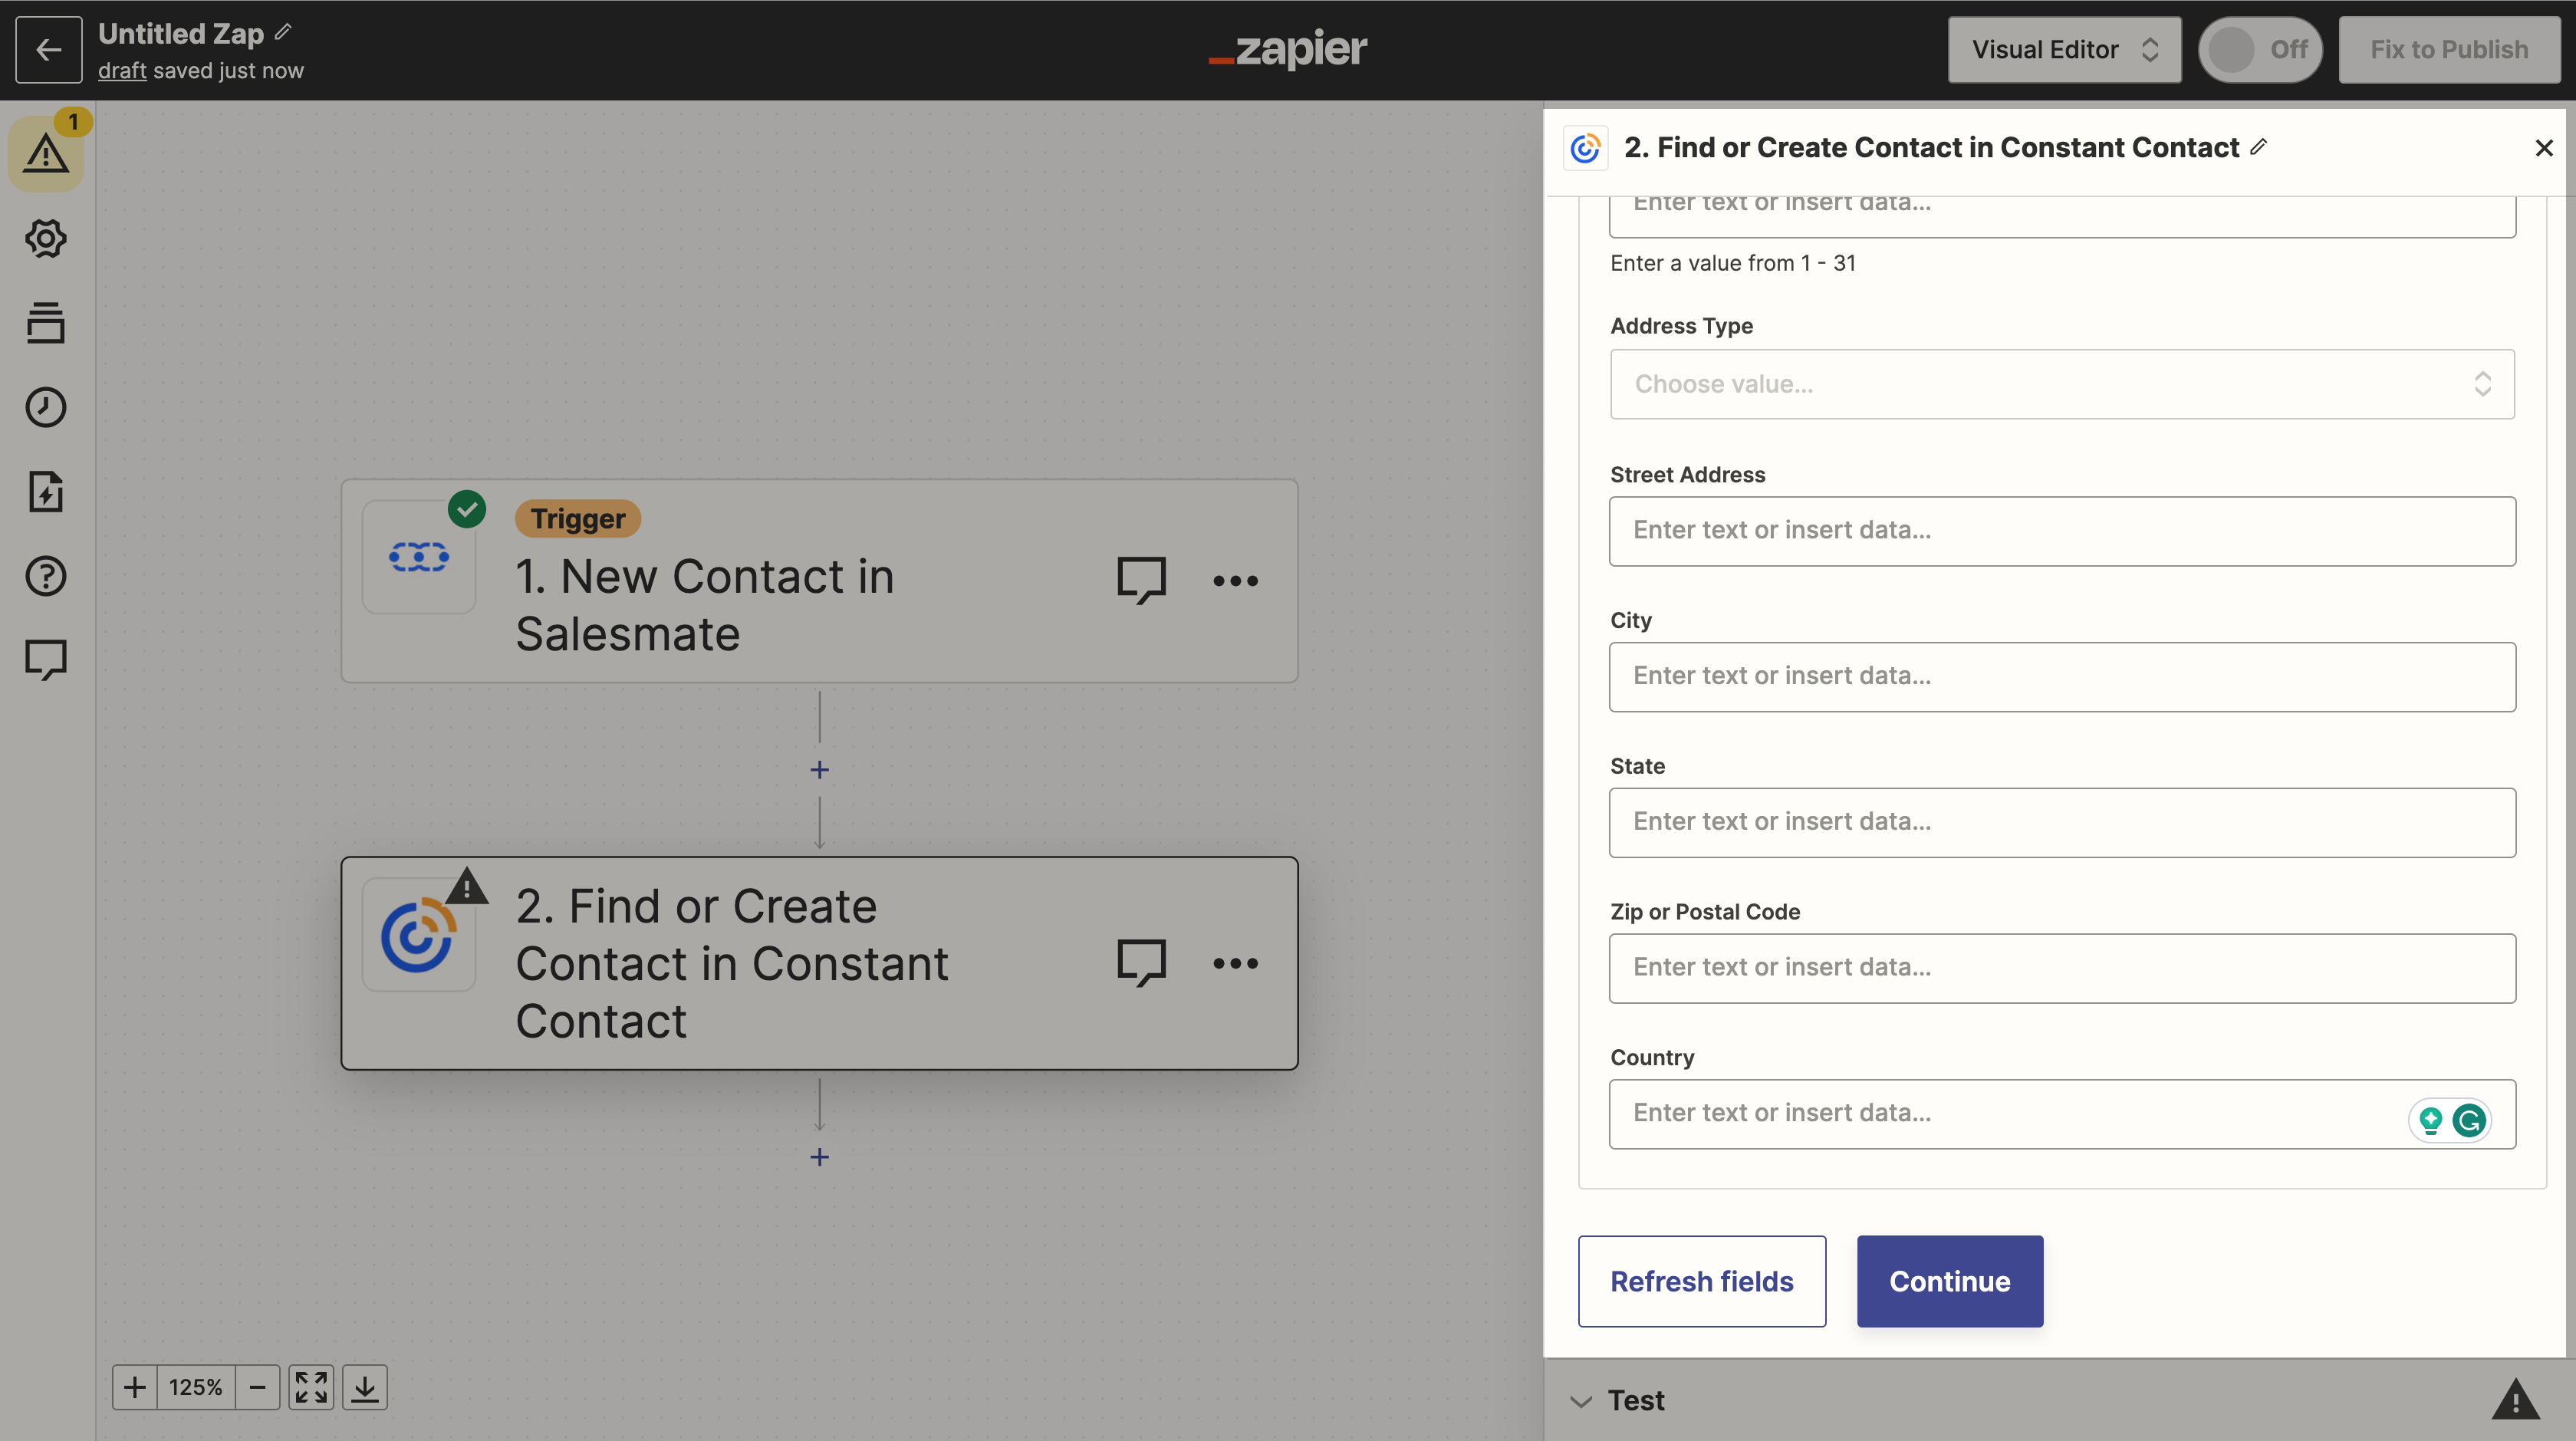The height and width of the screenshot is (1441, 2576).
Task: Open the draft link
Action: click(x=122, y=70)
